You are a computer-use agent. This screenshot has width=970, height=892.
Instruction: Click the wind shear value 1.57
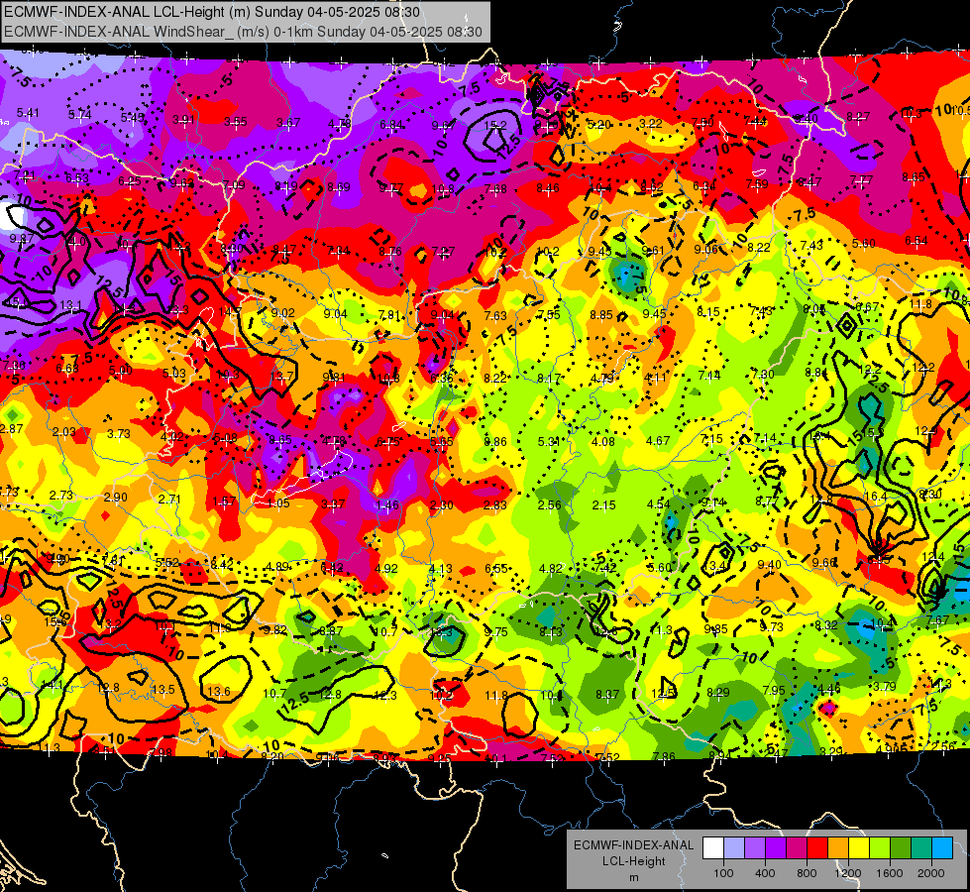(224, 501)
